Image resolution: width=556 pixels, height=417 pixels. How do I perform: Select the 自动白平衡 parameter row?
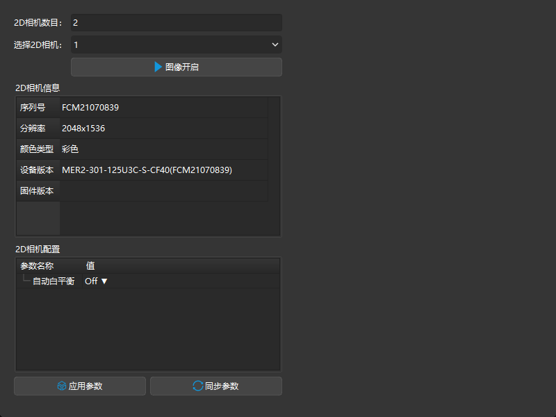pyautogui.click(x=148, y=281)
